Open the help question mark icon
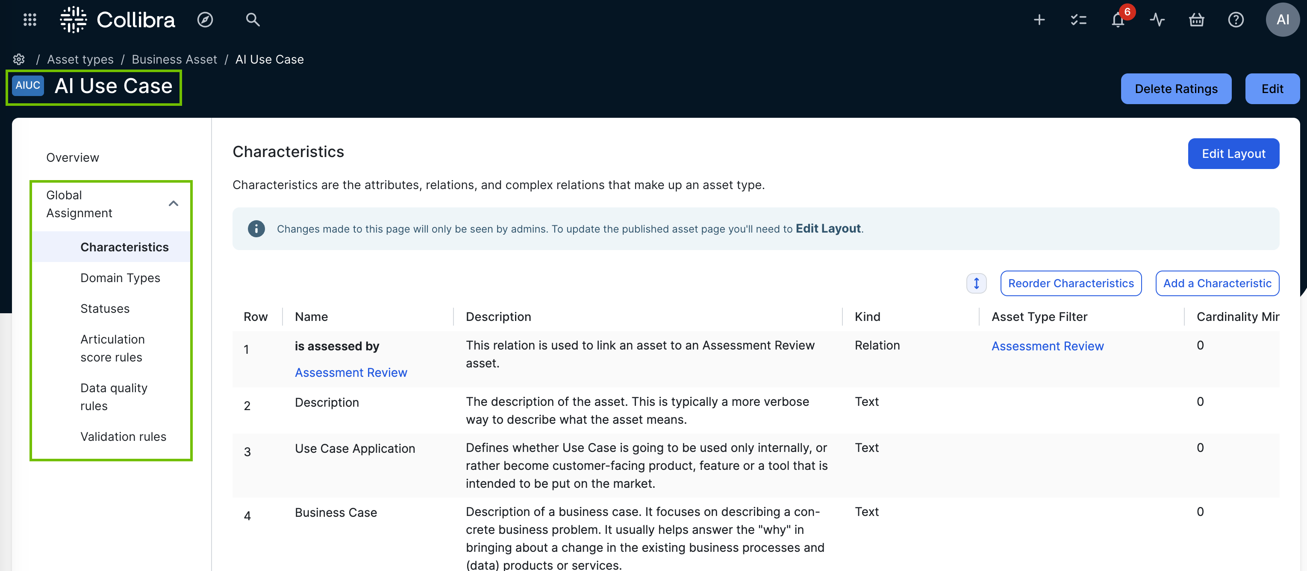Viewport: 1307px width, 571px height. tap(1236, 20)
